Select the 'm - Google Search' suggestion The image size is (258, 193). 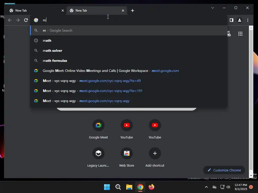point(129,30)
